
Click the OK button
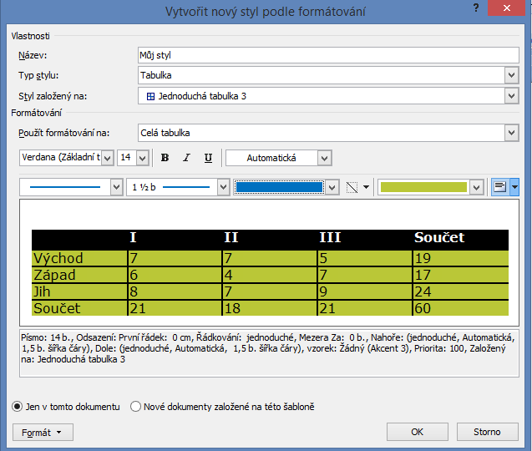[x=418, y=432]
